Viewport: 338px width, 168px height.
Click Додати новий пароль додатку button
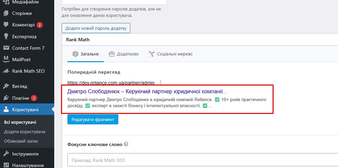[96, 28]
